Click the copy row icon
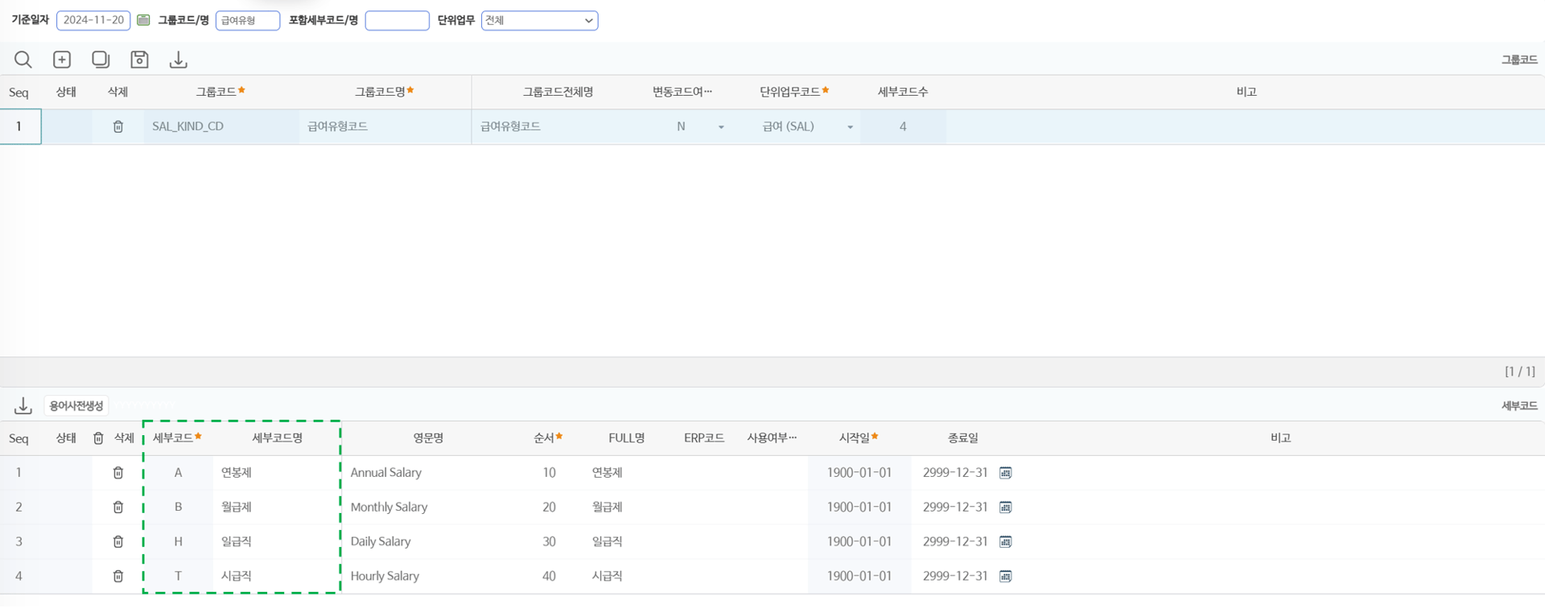The image size is (1545, 608). pyautogui.click(x=101, y=60)
